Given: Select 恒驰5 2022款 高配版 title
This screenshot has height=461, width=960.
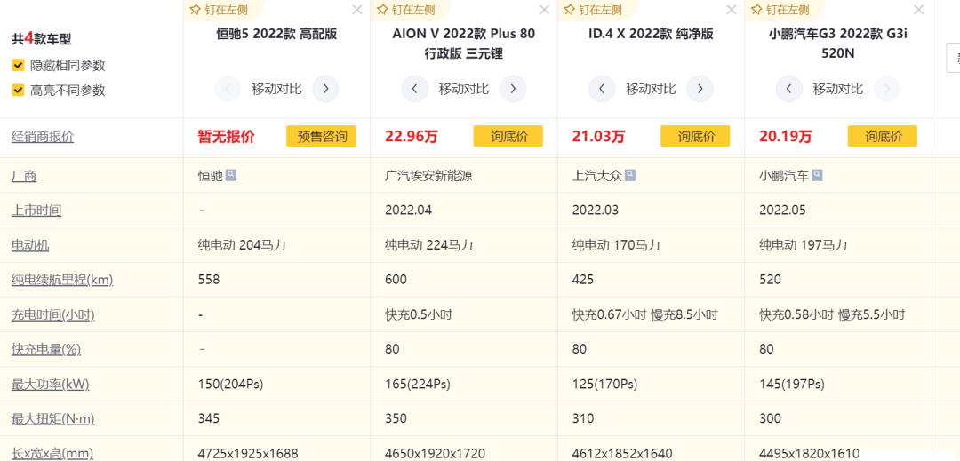Looking at the screenshot, I should coord(276,35).
